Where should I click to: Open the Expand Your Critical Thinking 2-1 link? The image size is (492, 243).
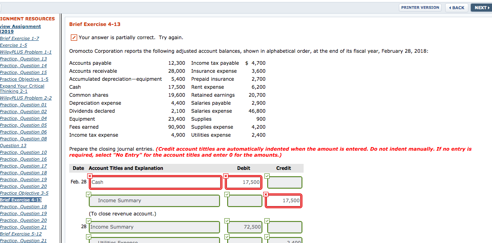point(22,88)
